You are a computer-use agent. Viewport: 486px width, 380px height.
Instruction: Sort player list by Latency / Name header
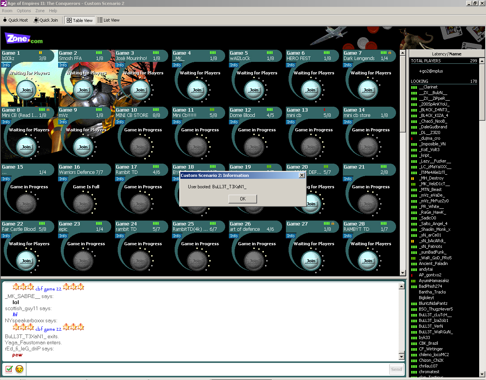click(447, 54)
